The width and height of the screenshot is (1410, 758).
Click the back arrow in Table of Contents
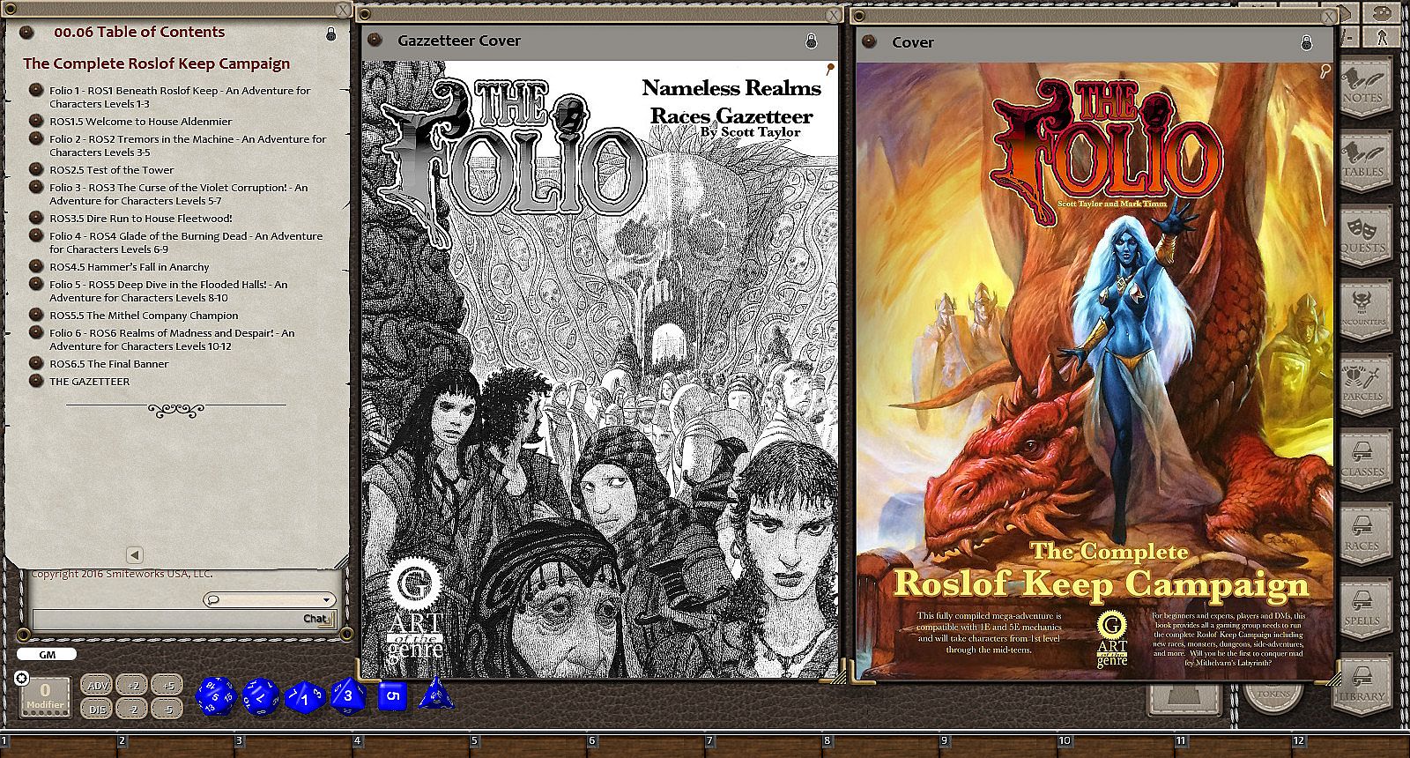[134, 554]
